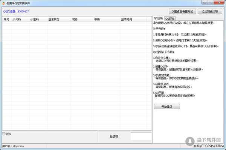Click the 4.qq竞技游戏 line
This screenshot has height=150, width=226.
coord(161,84)
